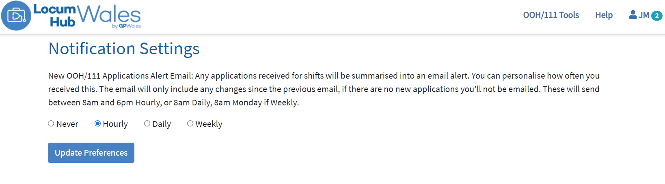The image size is (665, 184).
Task: Click the alert email description paragraph
Action: click(324, 89)
